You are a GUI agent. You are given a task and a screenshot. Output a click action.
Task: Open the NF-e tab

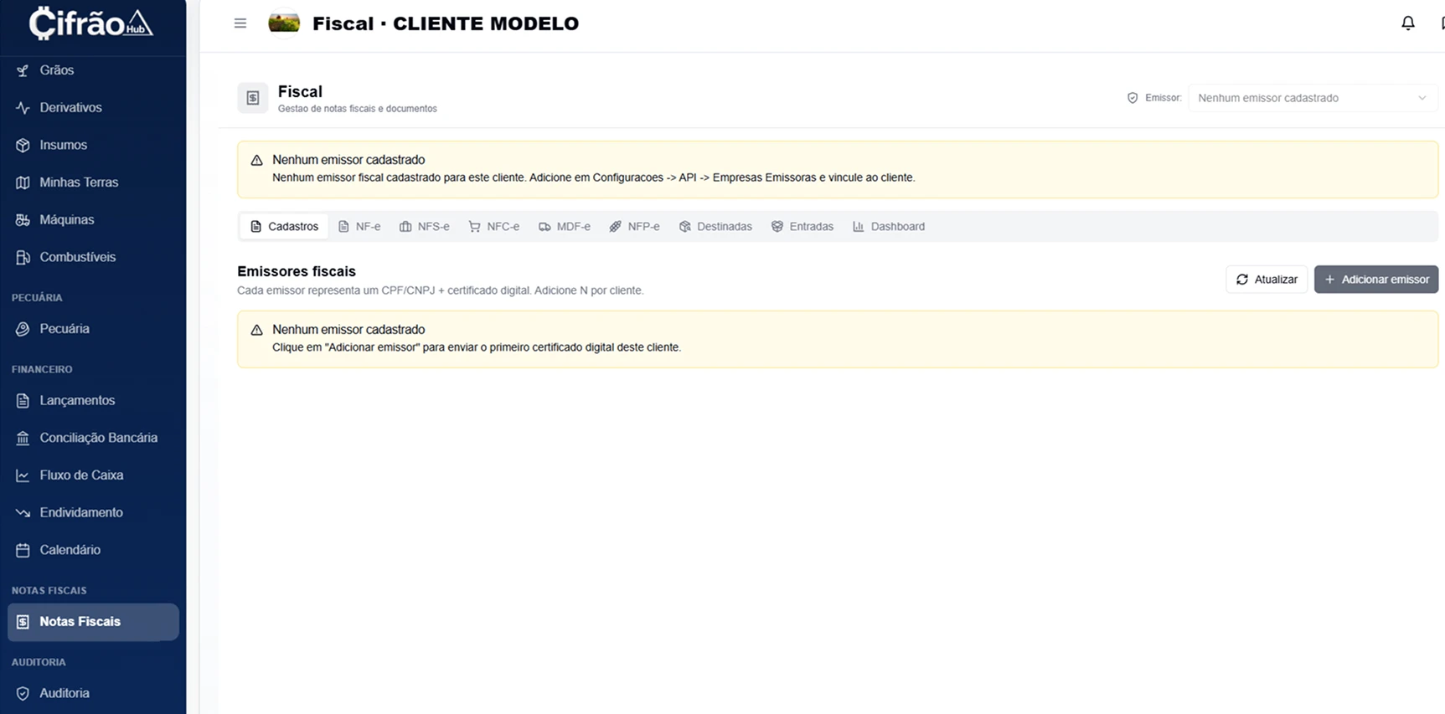[359, 227]
